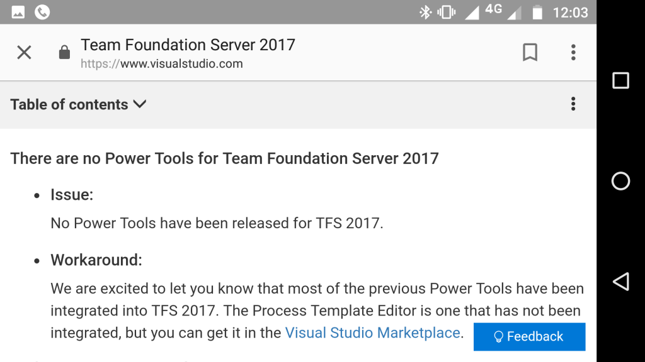Tap the battery indicator icon
This screenshot has width=645, height=362.
(537, 13)
